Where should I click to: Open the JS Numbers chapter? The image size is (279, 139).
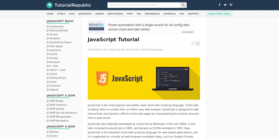pyautogui.click(x=53, y=62)
